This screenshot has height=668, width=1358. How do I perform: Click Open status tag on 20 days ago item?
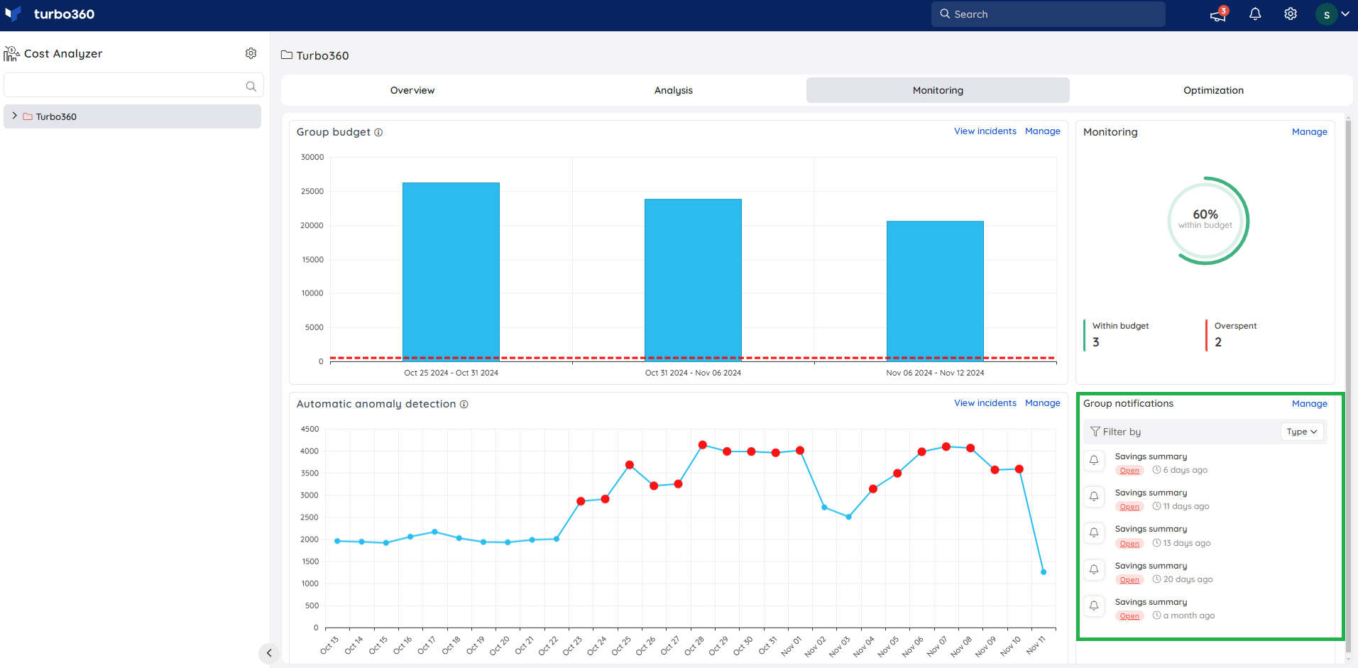pos(1129,580)
